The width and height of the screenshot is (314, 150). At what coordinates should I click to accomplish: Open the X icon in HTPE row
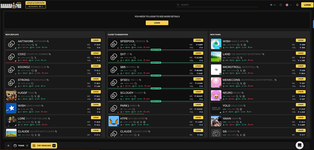point(141,122)
